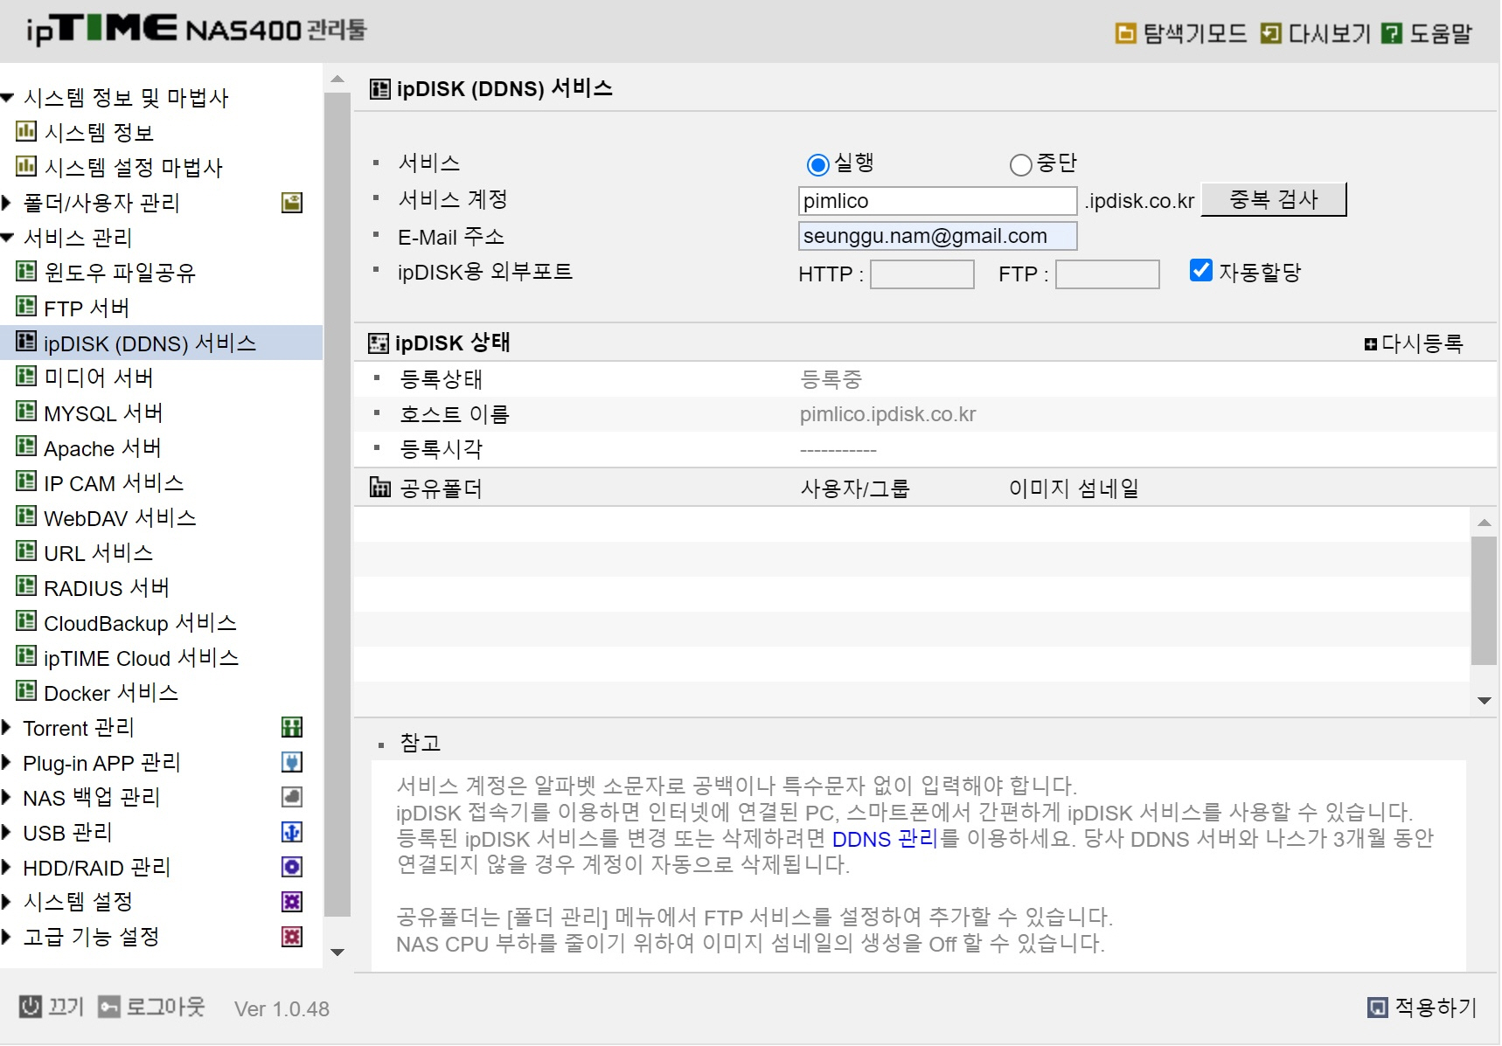Viewport: 1502px width, 1046px height.
Task: Collapse the 시스템 정보 및 마법사 section
Action: point(7,97)
